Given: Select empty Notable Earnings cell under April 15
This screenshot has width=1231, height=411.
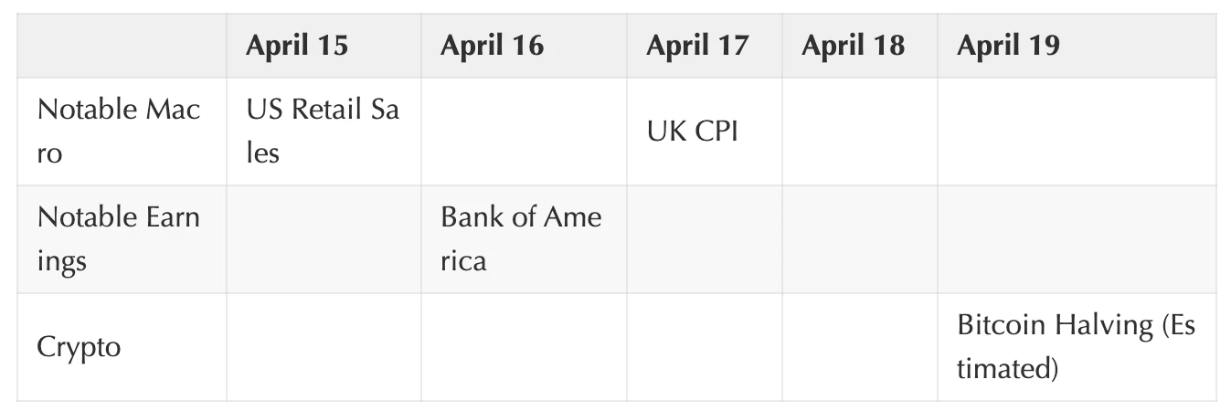Looking at the screenshot, I should pos(324,239).
